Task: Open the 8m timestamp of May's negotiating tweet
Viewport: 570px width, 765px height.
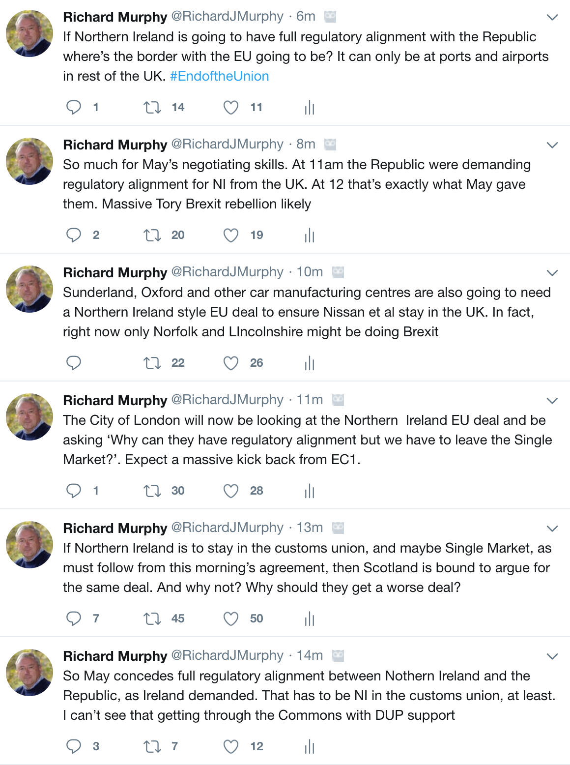Action: 306,144
